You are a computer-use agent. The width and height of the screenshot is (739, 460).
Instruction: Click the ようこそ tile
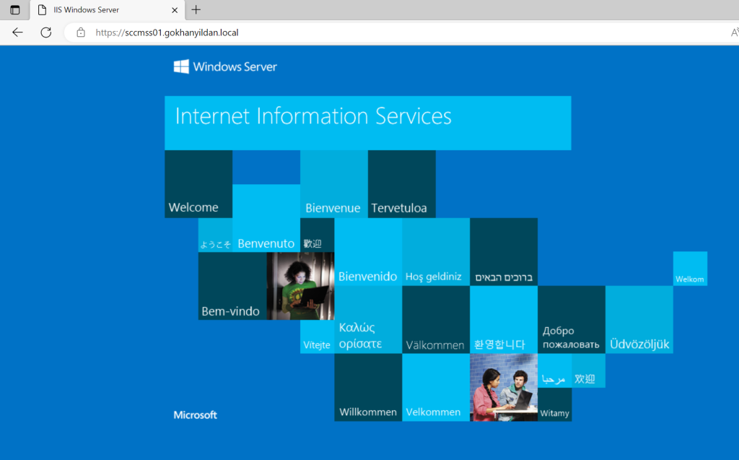(x=215, y=235)
